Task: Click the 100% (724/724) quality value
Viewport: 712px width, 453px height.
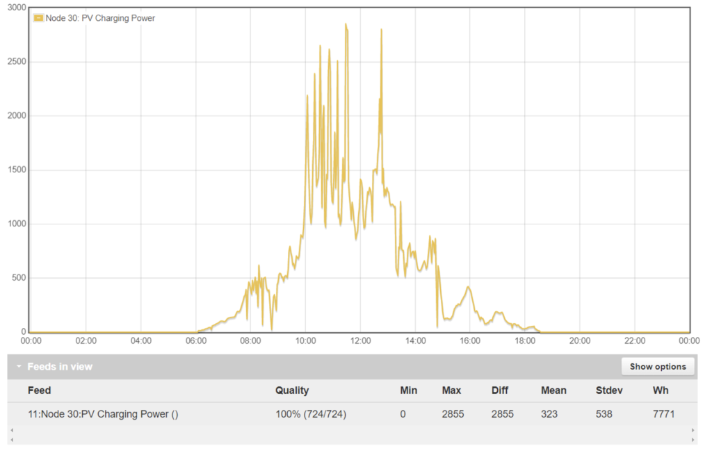Action: tap(311, 414)
